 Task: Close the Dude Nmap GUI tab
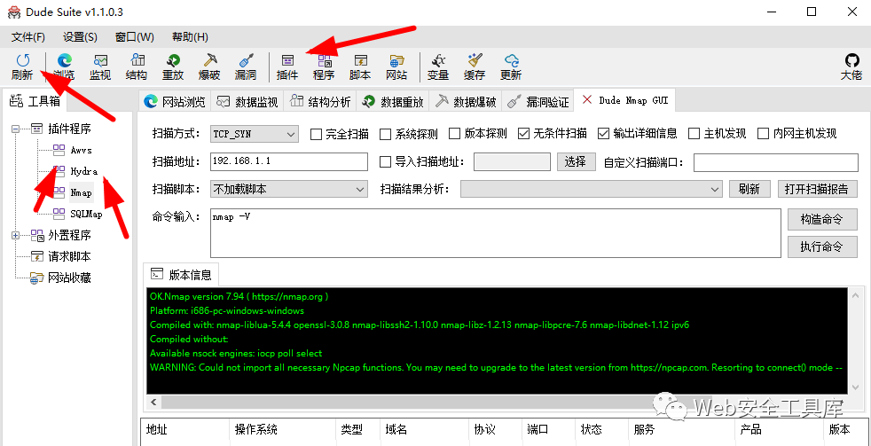pos(586,100)
